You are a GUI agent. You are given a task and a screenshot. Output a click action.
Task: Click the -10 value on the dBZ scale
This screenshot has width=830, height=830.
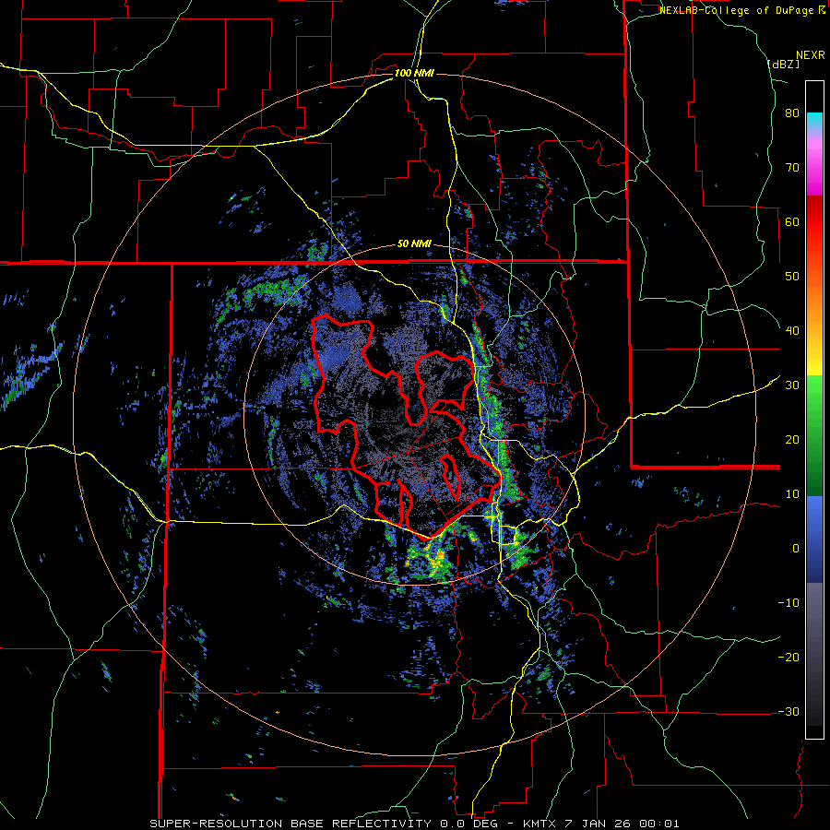point(788,603)
